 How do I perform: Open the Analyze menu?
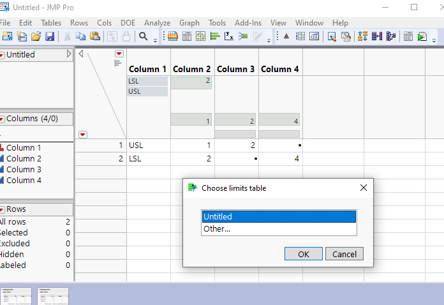tap(157, 22)
